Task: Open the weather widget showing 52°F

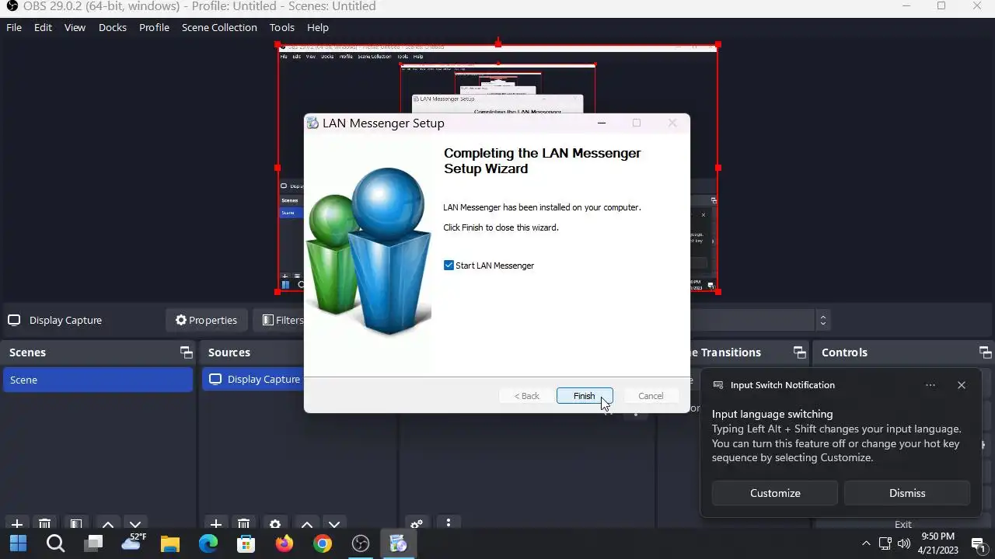Action: [x=132, y=543]
